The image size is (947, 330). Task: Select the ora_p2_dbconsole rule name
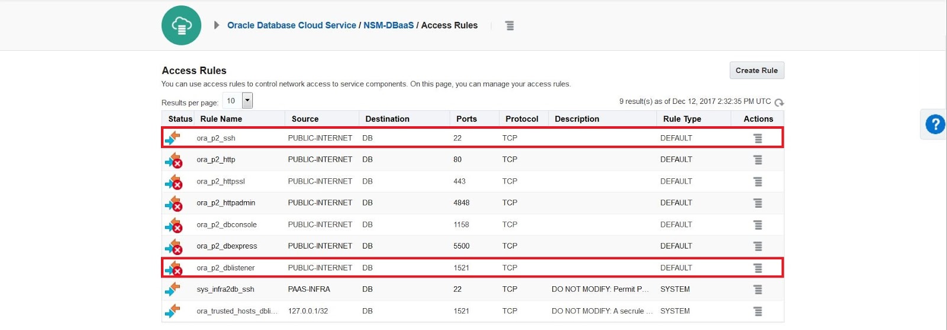[x=227, y=224]
